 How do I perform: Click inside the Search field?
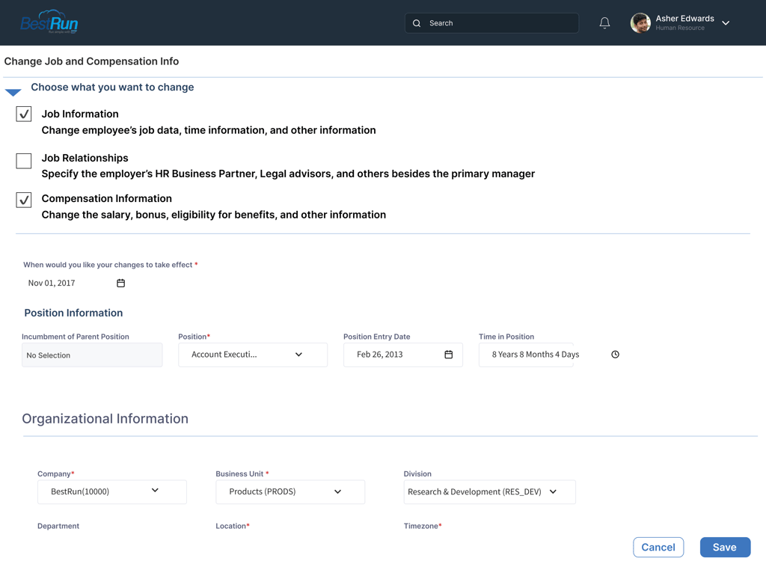click(x=494, y=23)
